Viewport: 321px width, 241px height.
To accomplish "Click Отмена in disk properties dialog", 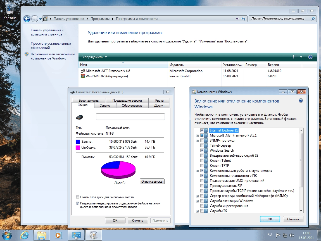I will (x=137, y=221).
